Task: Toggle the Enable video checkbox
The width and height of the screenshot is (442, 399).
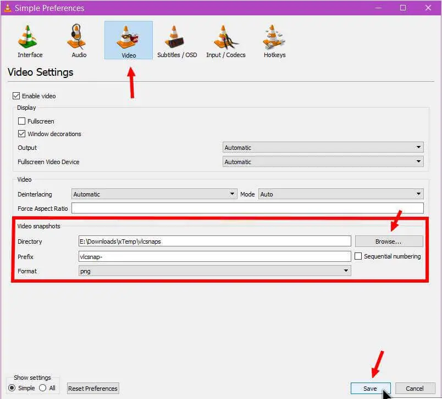Action: [16, 96]
